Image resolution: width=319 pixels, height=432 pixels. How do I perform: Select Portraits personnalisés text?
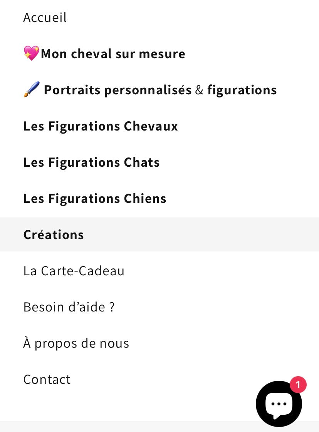118,90
